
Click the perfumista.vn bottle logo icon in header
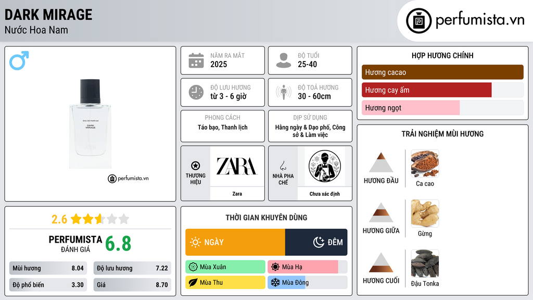coord(418,21)
